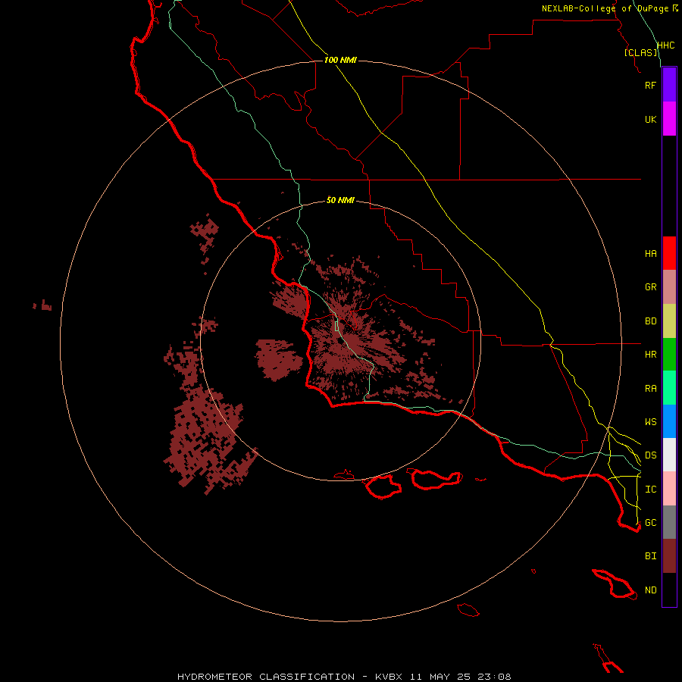Click the DS white legend swatch
This screenshot has height=682, width=682.
tap(669, 455)
